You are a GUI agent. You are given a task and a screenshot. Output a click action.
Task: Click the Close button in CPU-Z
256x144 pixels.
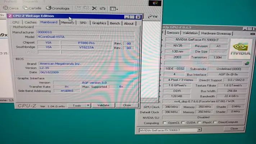(127, 105)
